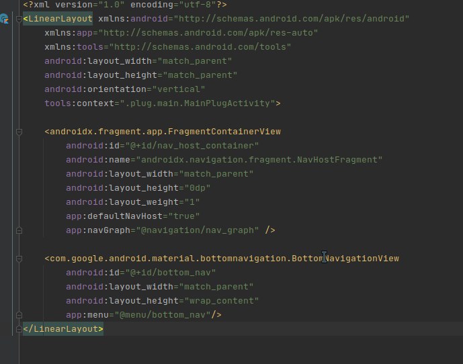Click the tools:context attribute name

coord(79,103)
